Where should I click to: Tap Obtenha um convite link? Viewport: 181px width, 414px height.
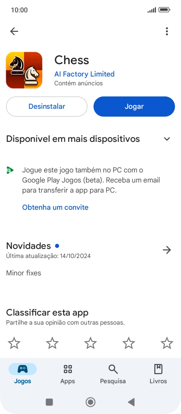tap(55, 207)
